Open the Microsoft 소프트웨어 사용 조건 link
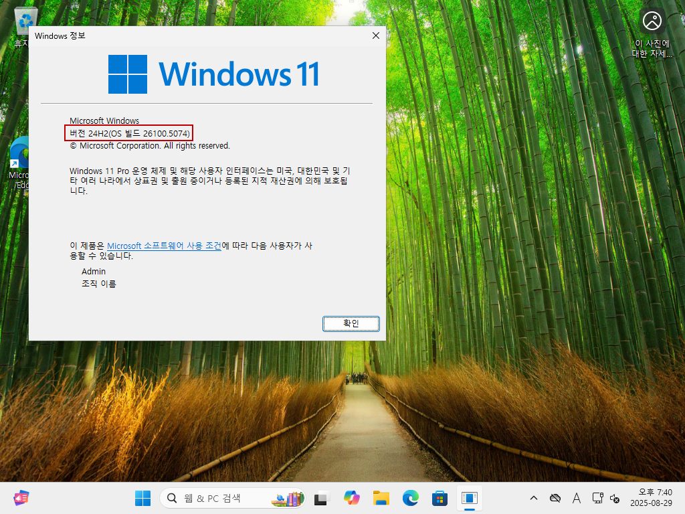 click(x=164, y=246)
